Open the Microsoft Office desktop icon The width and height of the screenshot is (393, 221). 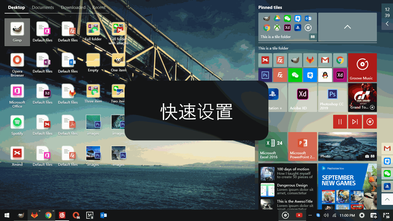click(x=17, y=96)
